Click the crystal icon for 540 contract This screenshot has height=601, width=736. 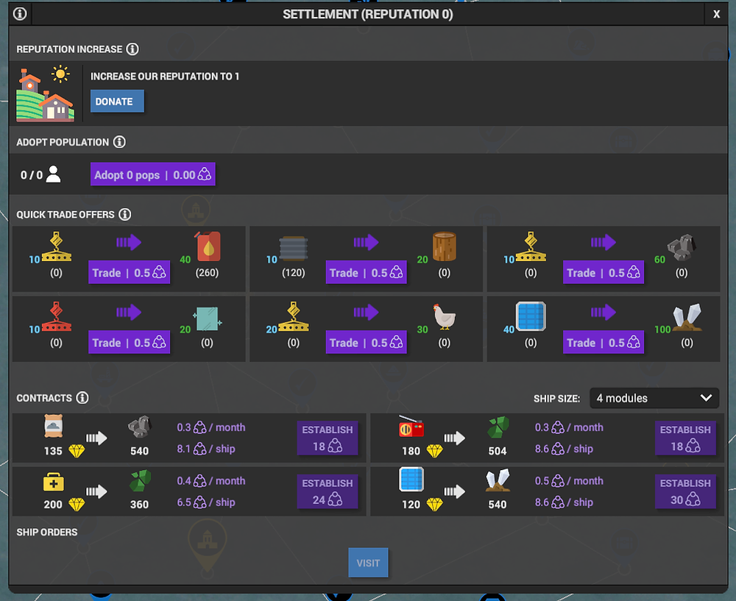pyautogui.click(x=498, y=480)
